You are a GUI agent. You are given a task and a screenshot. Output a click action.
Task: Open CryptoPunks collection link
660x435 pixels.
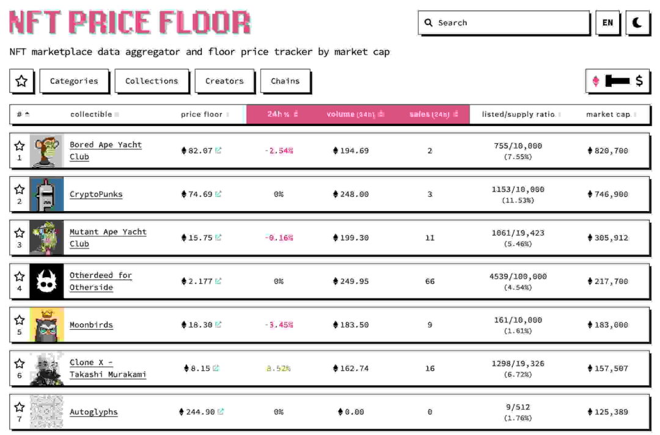[96, 194]
